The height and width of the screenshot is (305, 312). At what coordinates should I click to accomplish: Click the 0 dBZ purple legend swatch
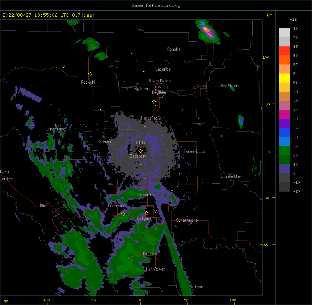284,169
